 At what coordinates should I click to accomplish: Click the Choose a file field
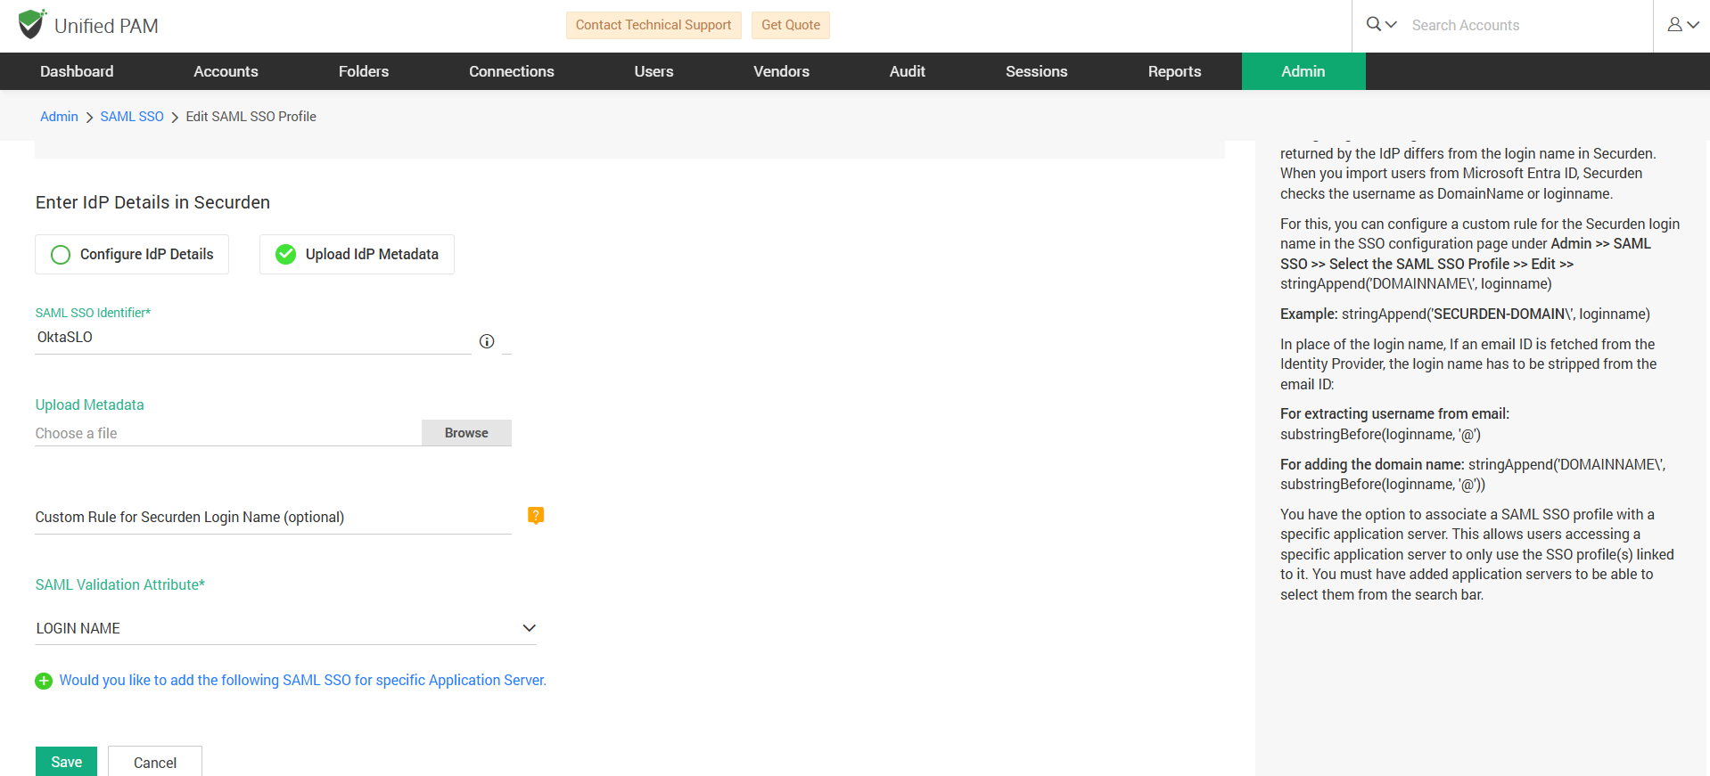(x=228, y=434)
